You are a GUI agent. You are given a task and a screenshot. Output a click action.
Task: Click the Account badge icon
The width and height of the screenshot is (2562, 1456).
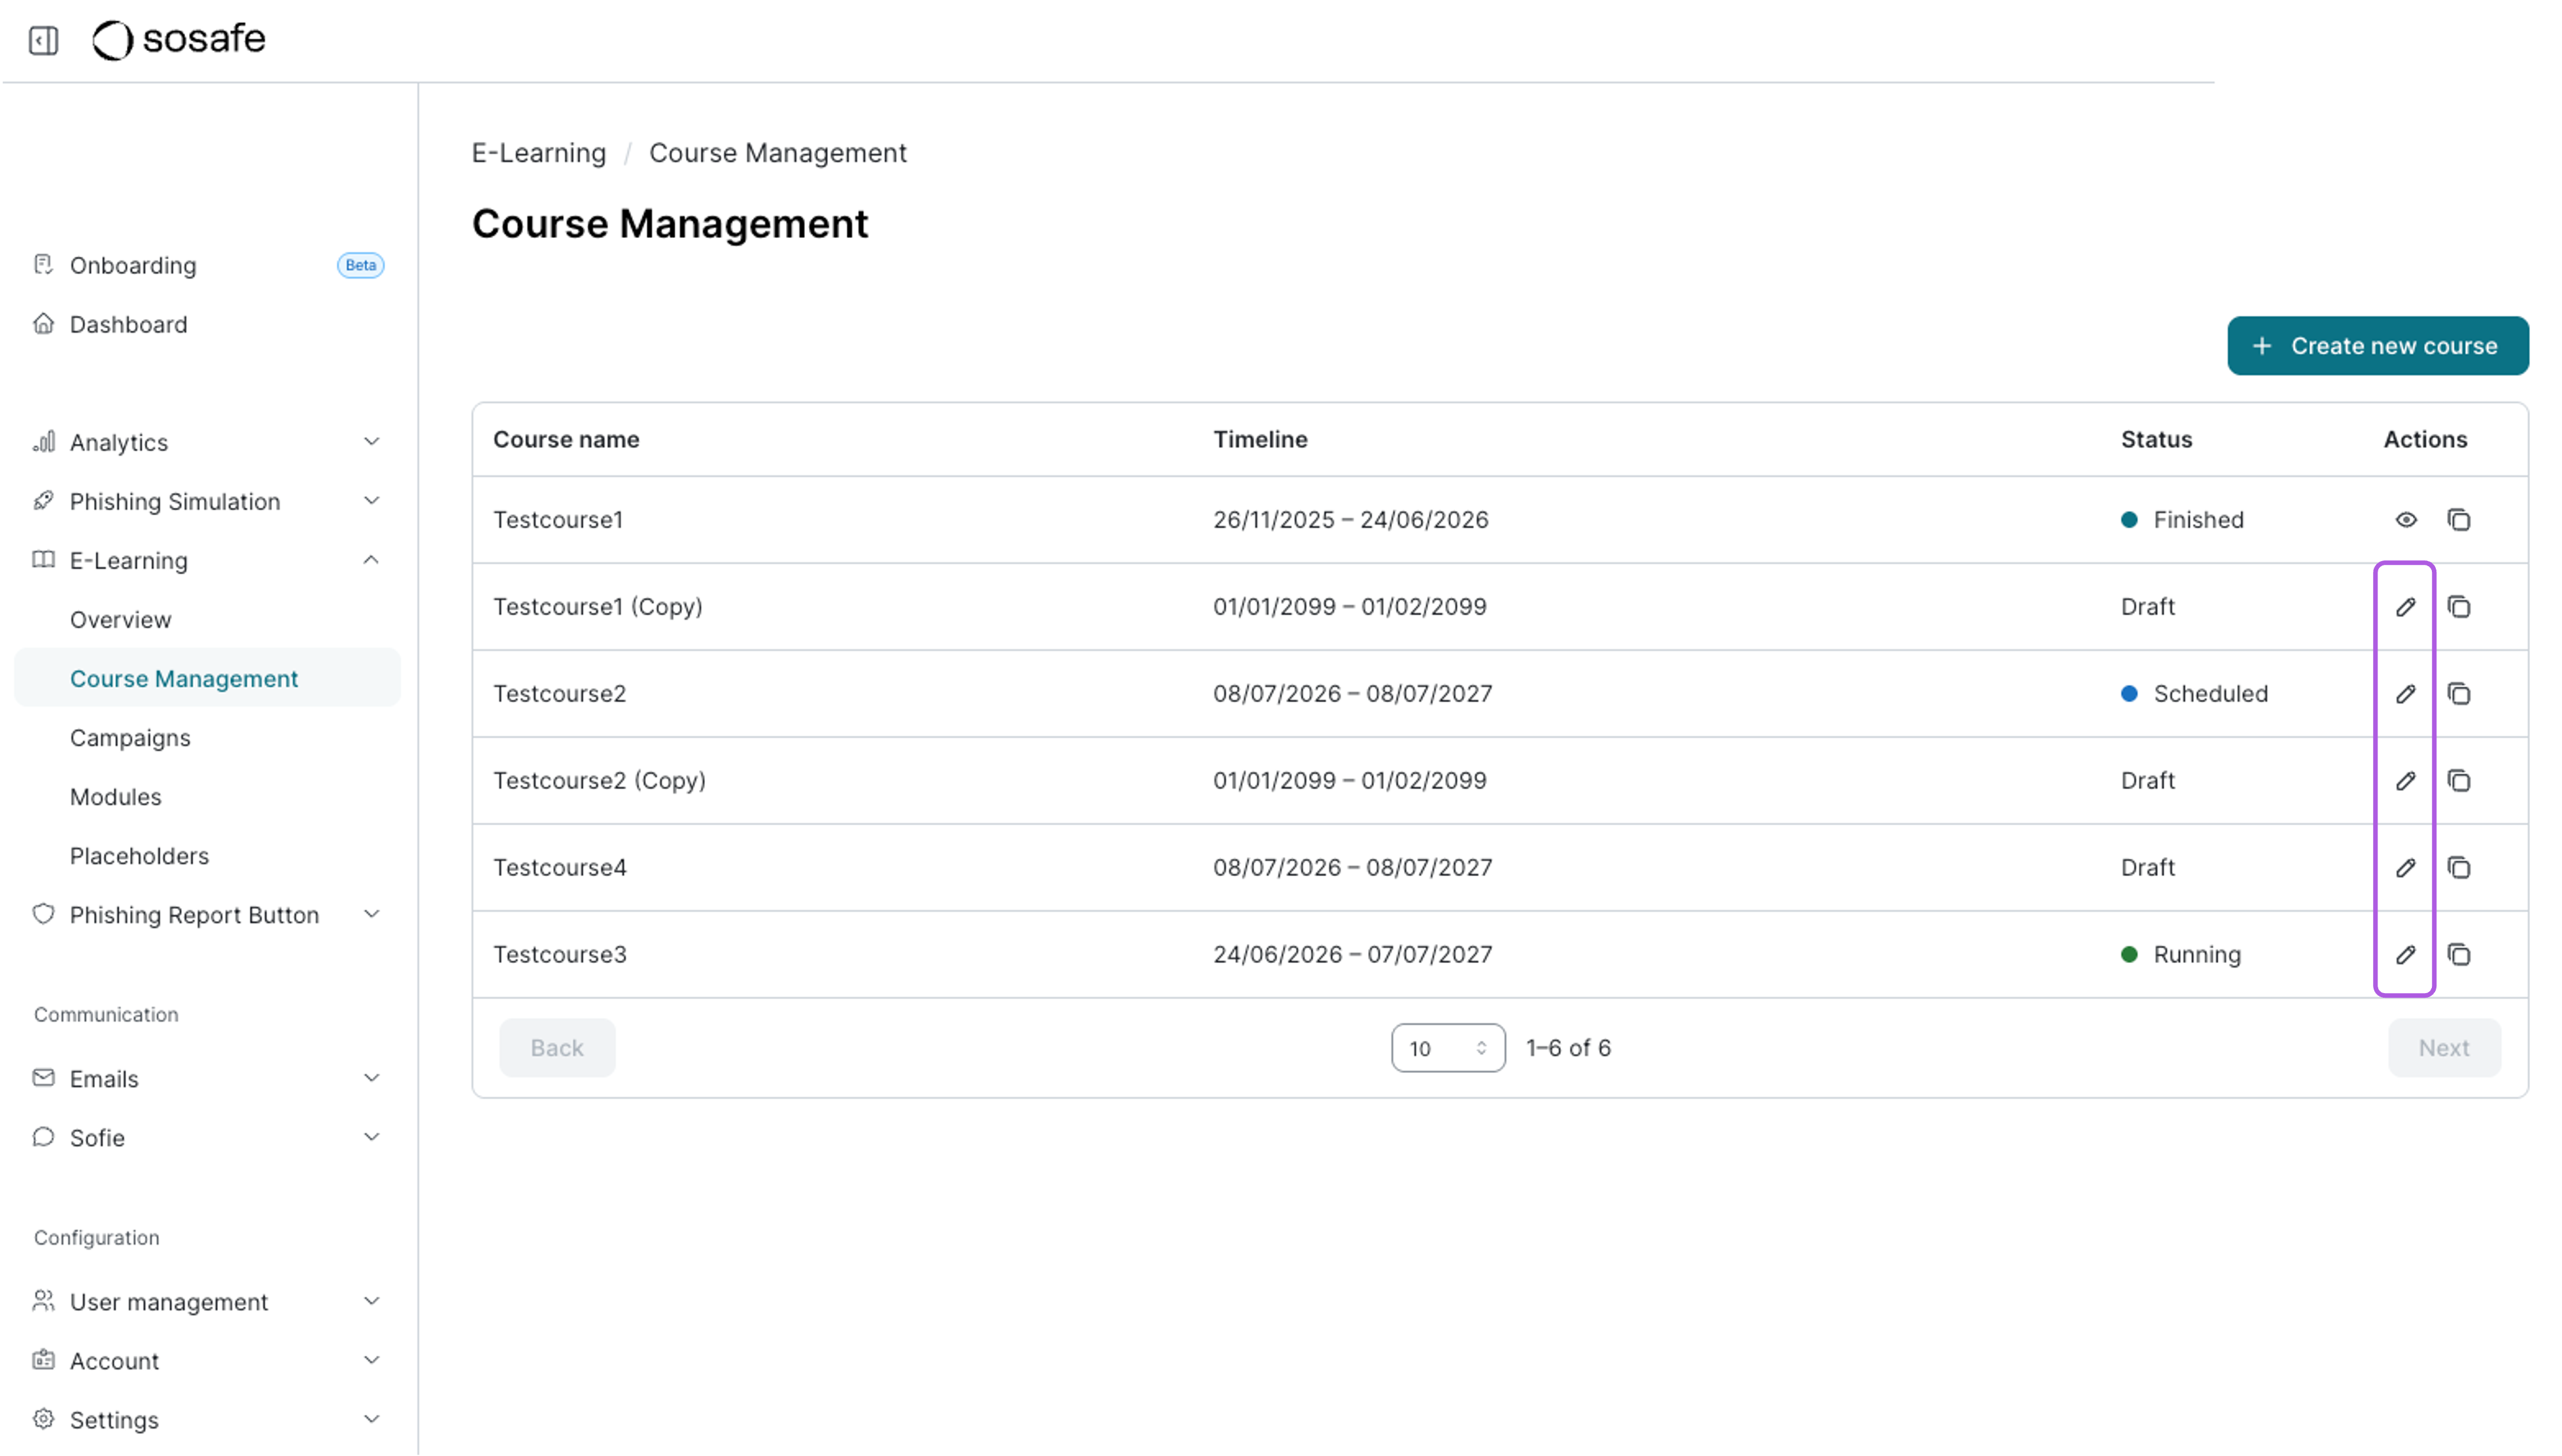click(x=43, y=1360)
